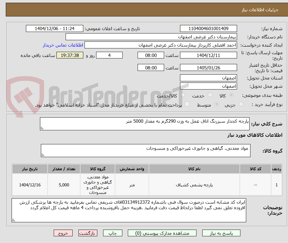Image resolution: width=288 pixels, height=243 pixels.
Task: Click the 'شرح کلی نیاز:' label
Action: click(x=267, y=124)
